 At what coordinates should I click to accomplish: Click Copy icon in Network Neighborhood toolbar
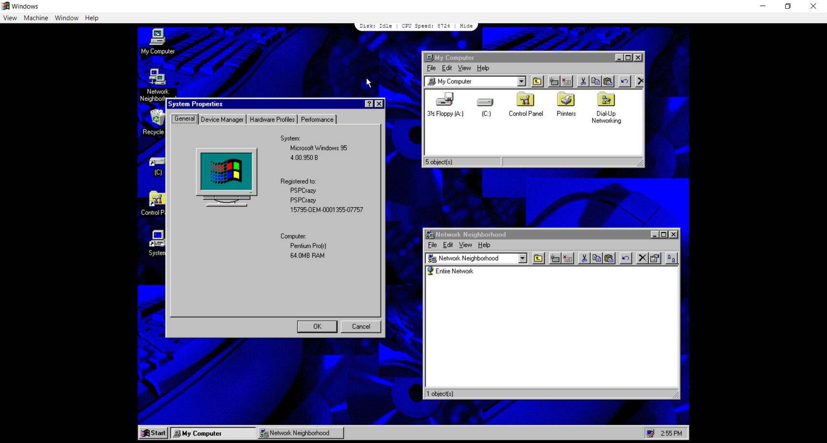point(596,258)
